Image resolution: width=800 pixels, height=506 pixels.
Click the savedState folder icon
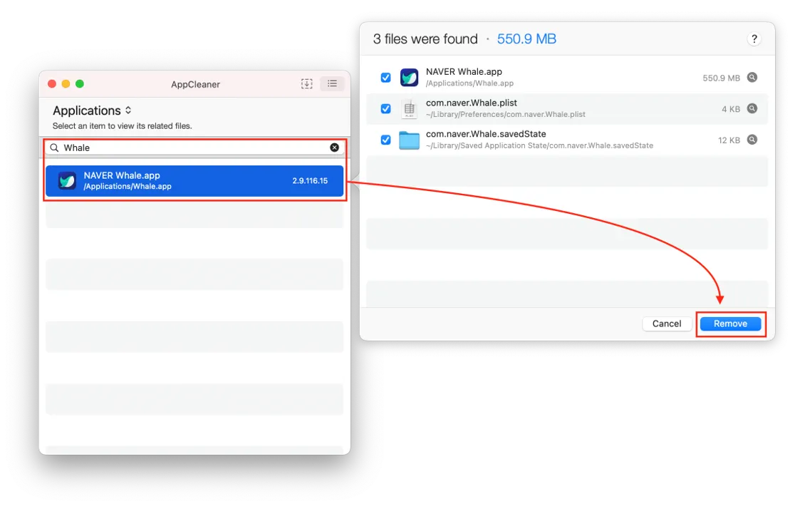click(409, 140)
